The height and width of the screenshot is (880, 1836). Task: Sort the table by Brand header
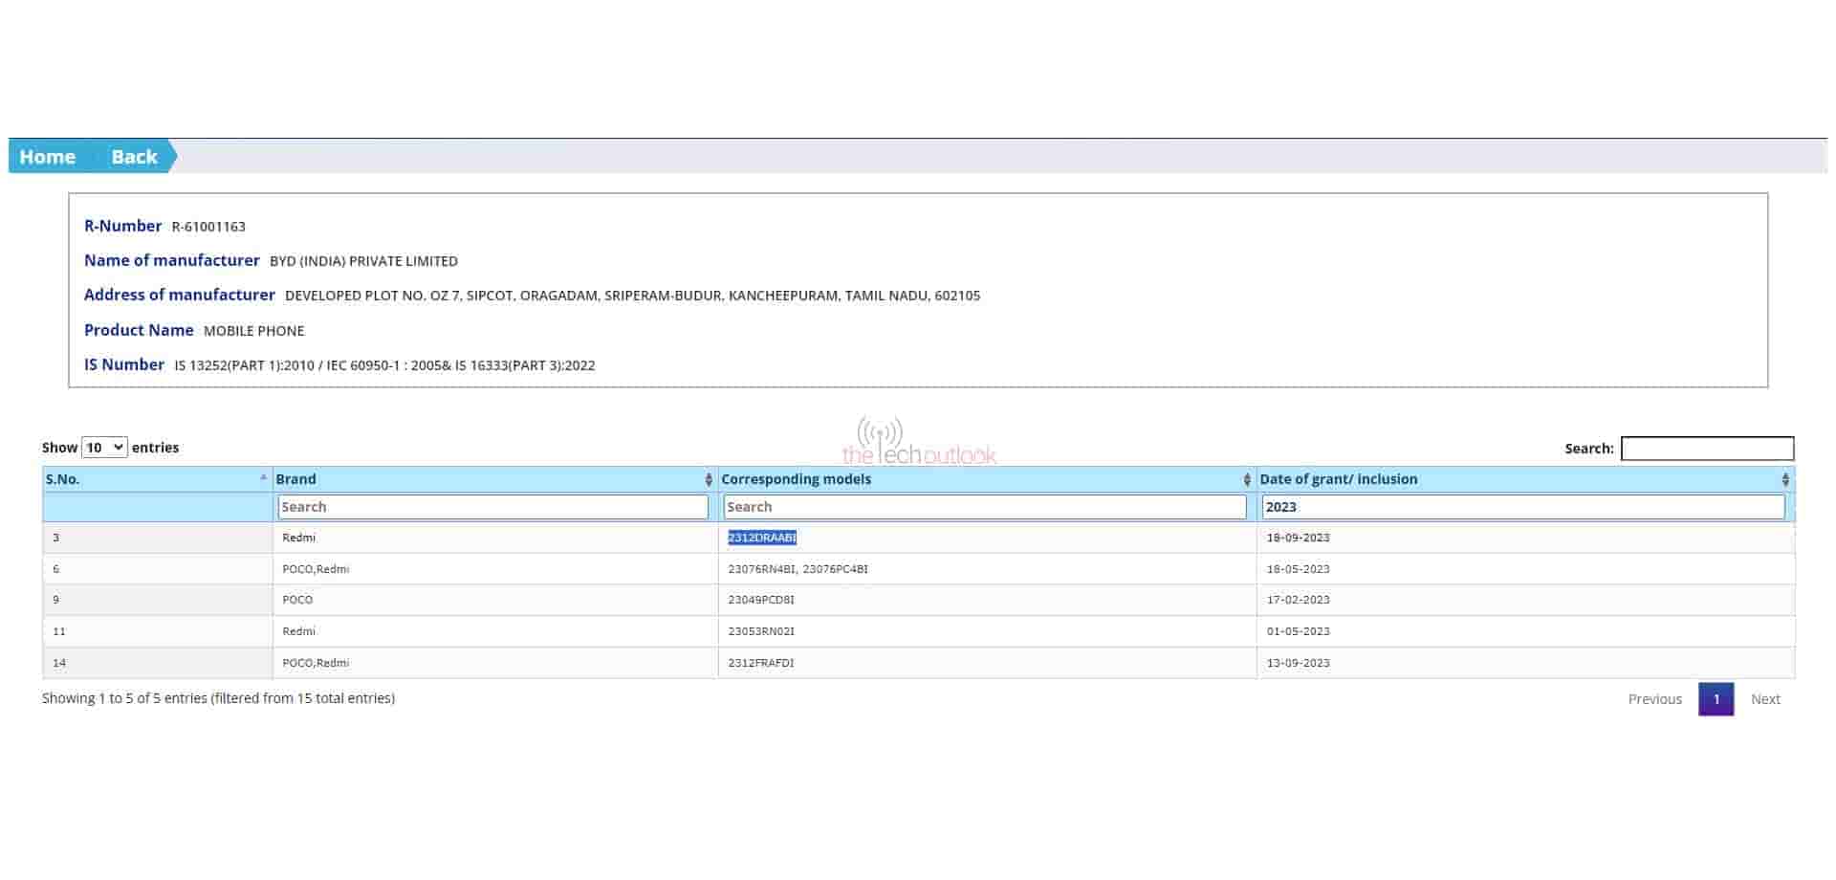(x=295, y=478)
